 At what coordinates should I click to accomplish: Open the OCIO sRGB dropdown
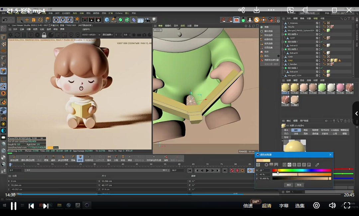(91, 35)
